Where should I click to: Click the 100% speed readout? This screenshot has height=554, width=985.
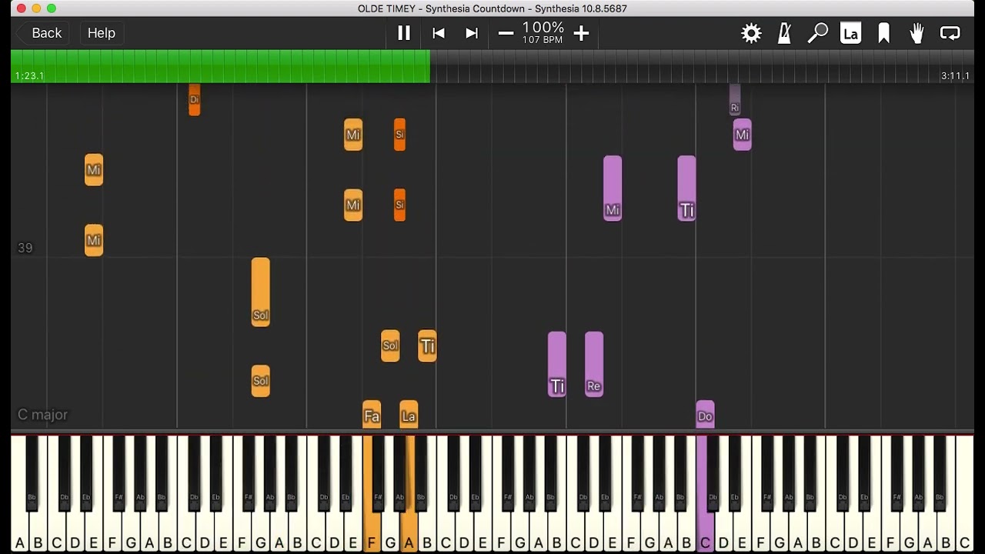(543, 28)
